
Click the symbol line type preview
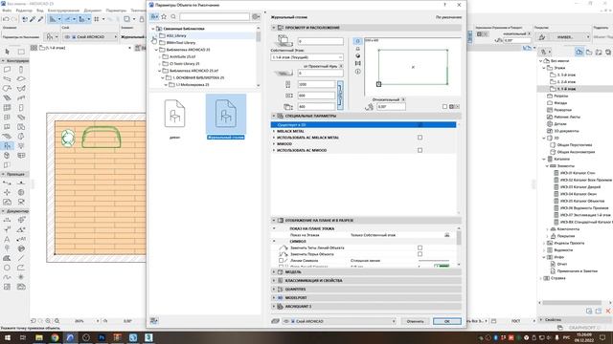[434, 261]
